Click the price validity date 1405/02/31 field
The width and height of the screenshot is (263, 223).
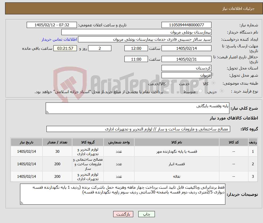[186, 59]
